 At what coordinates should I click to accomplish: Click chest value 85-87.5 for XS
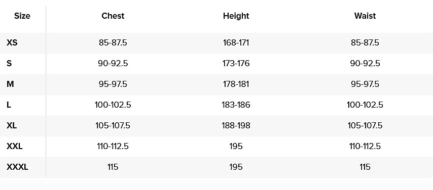[113, 42]
